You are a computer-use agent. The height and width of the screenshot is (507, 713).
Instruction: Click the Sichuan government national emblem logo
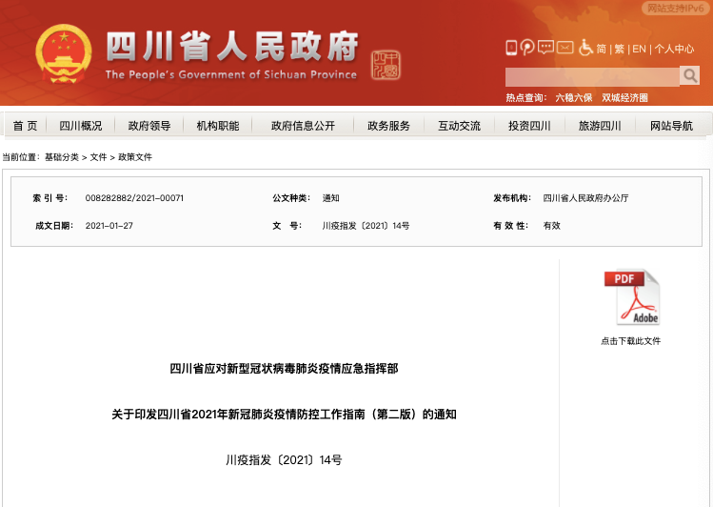[x=64, y=54]
